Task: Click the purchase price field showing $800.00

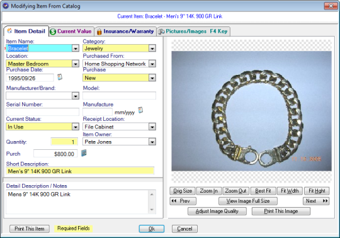Action: (55, 154)
